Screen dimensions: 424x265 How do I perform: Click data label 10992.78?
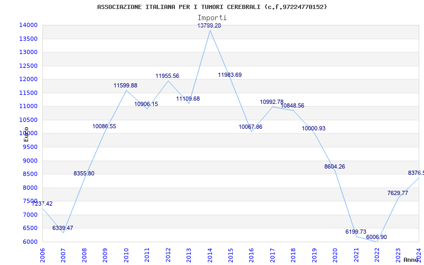(x=272, y=102)
